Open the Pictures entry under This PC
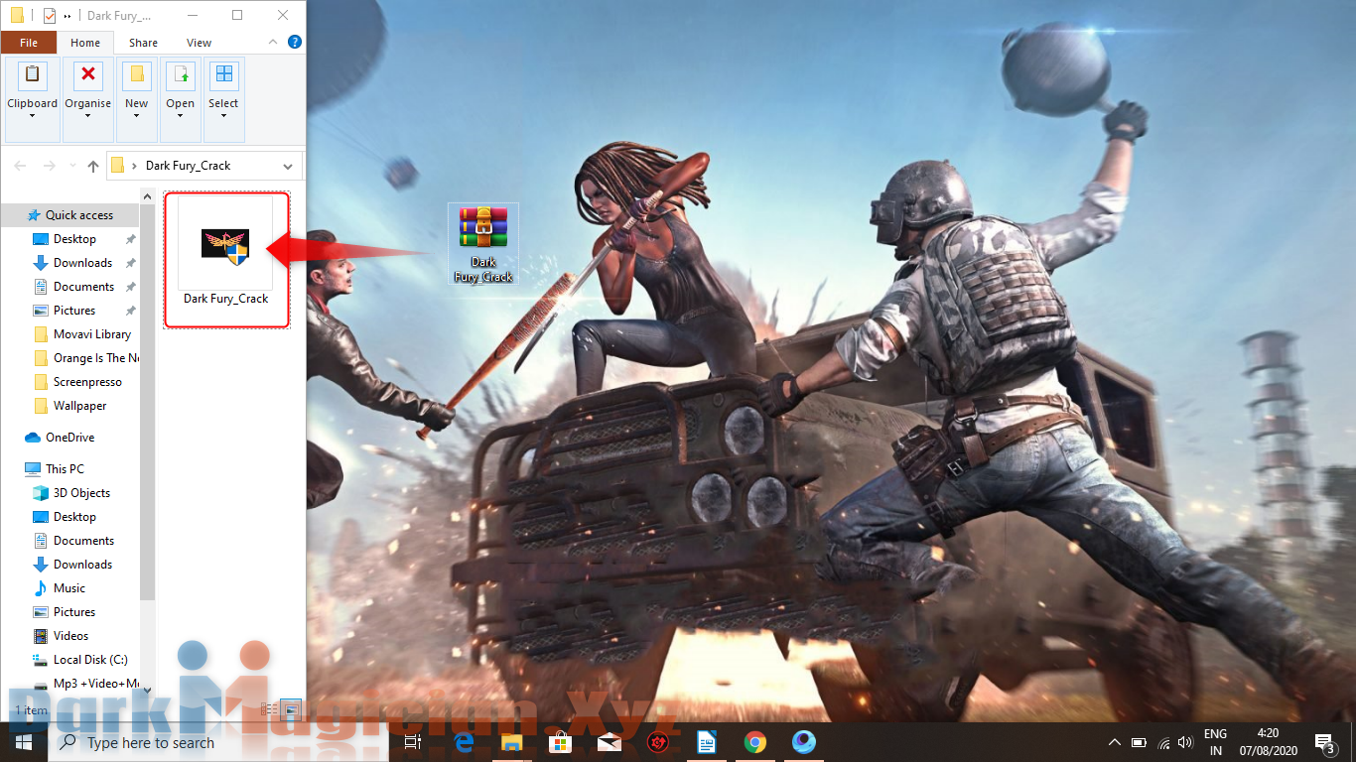 click(x=74, y=612)
